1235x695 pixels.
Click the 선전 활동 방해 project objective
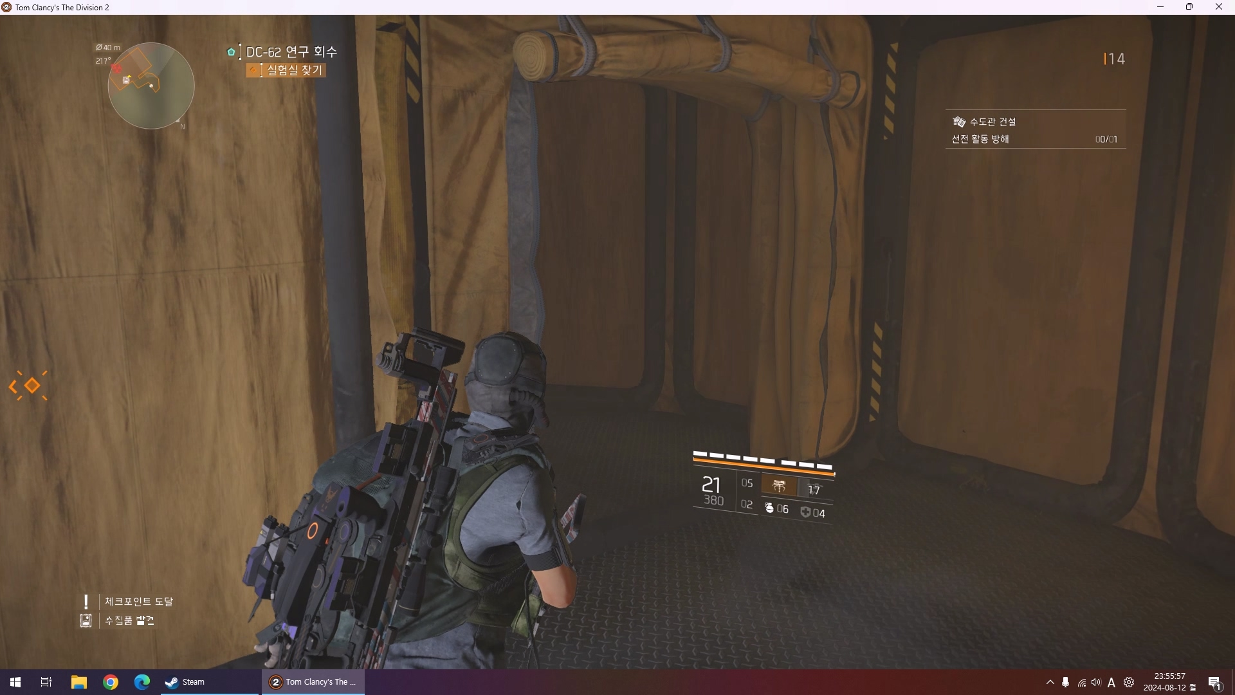coord(980,139)
